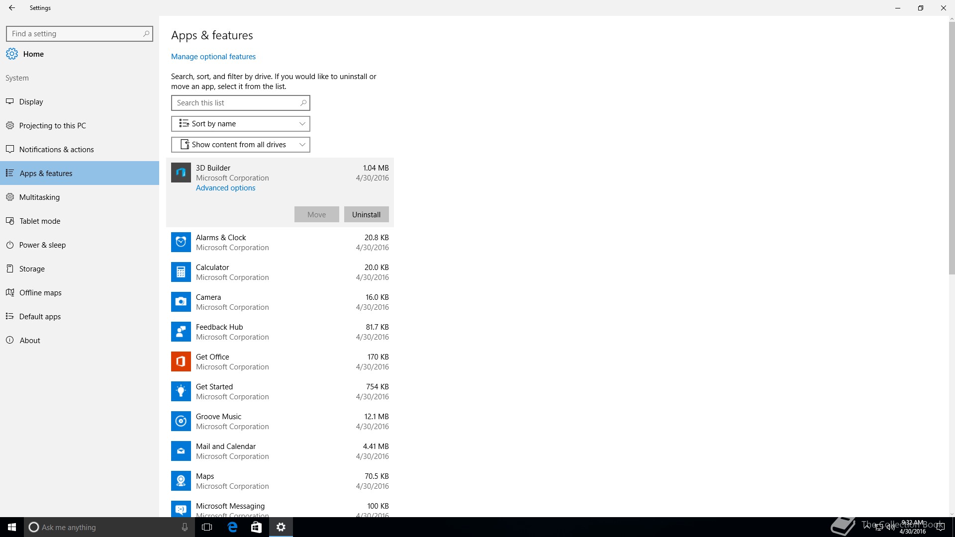Image resolution: width=955 pixels, height=537 pixels.
Task: Click the magnifier in Search this list
Action: click(303, 103)
